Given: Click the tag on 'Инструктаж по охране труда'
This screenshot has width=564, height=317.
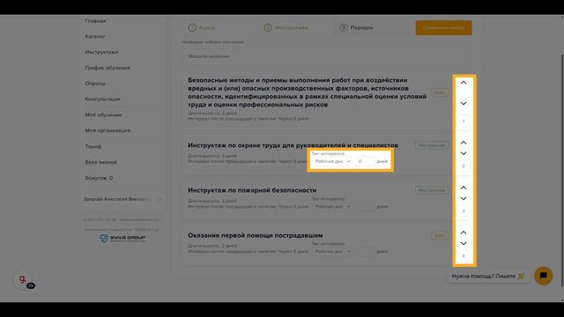Looking at the screenshot, I should (432, 145).
